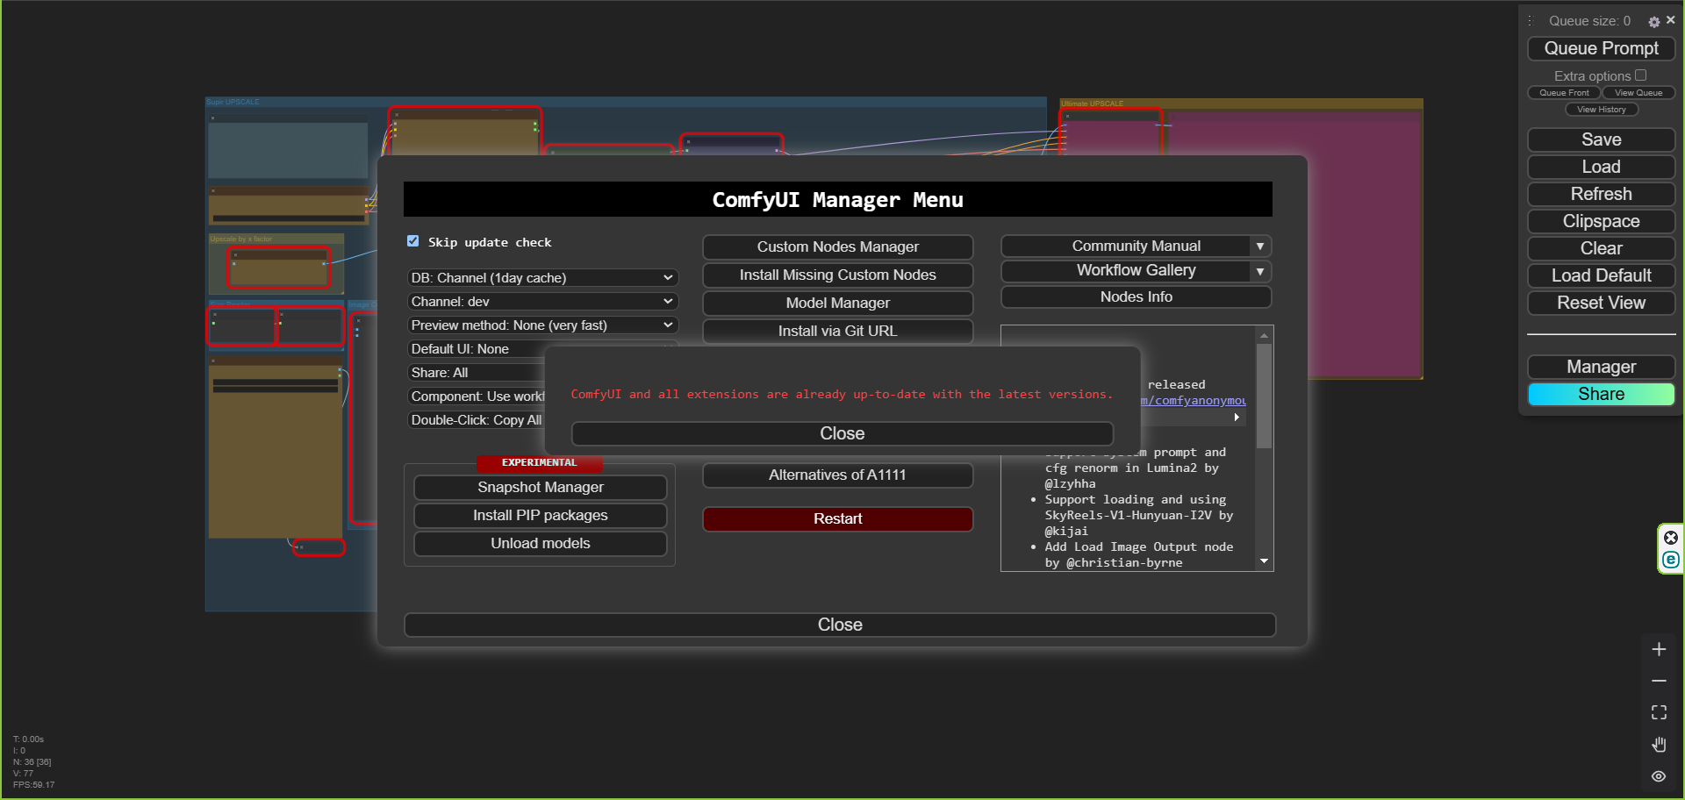
Task: Toggle link visibility eye icon
Action: [1659, 776]
